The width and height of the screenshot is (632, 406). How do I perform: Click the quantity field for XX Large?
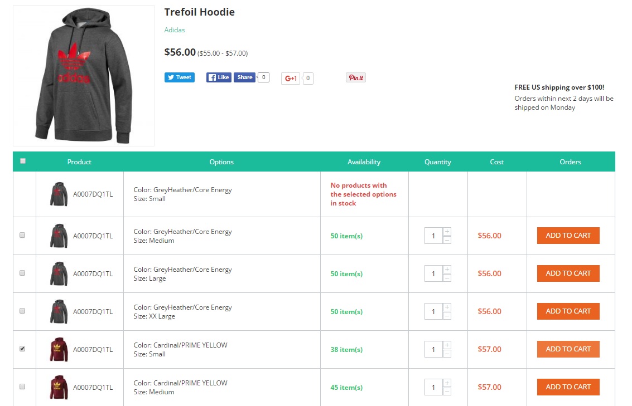pos(433,311)
